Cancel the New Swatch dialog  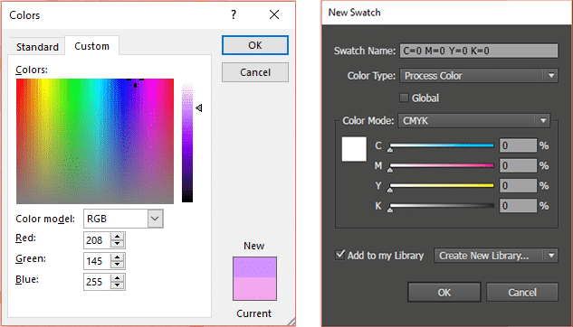coord(522,293)
